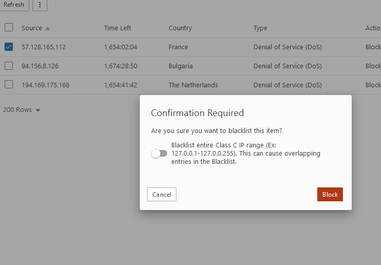Click the sort arrow beside Source header
Screen dimensions: 381x265
click(x=48, y=28)
